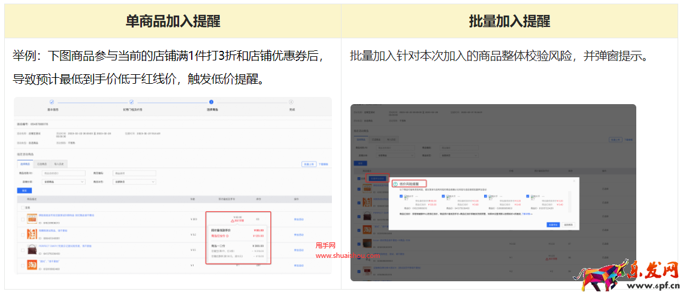Tick checkbox beside the brown handbag product
The image size is (686, 298).
coord(22,250)
